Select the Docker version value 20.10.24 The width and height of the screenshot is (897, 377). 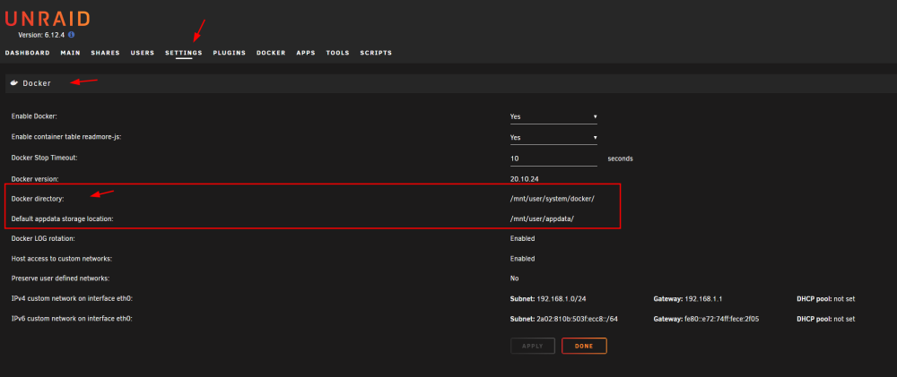coord(525,179)
